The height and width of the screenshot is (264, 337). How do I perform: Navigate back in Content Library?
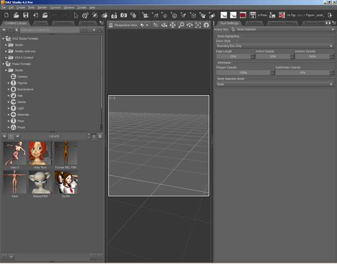coord(4,30)
